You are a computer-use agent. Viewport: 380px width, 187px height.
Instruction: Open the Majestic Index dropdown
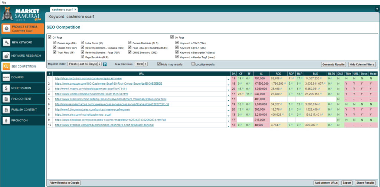84,64
